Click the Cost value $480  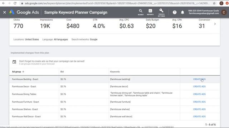[73, 26]
